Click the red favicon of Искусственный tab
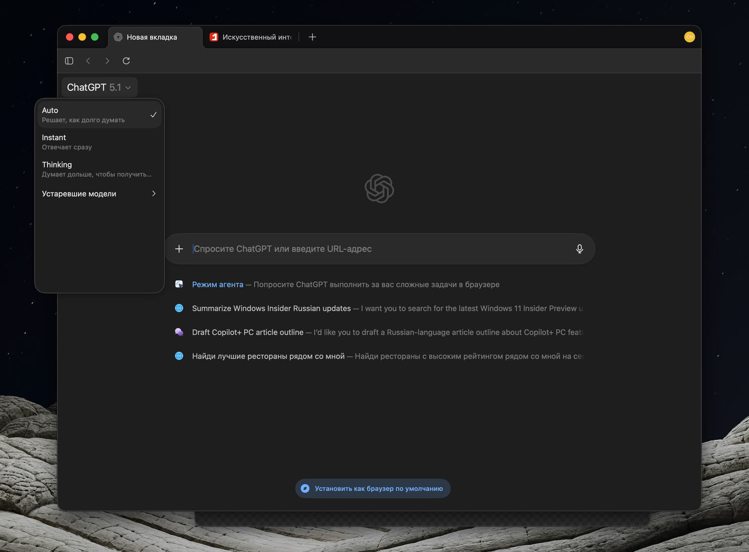Image resolution: width=749 pixels, height=552 pixels. pyautogui.click(x=214, y=37)
